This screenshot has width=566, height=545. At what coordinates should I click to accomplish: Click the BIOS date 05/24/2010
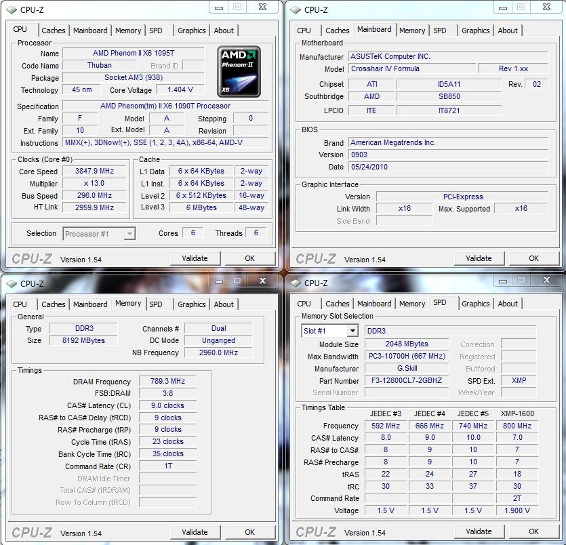[448, 167]
